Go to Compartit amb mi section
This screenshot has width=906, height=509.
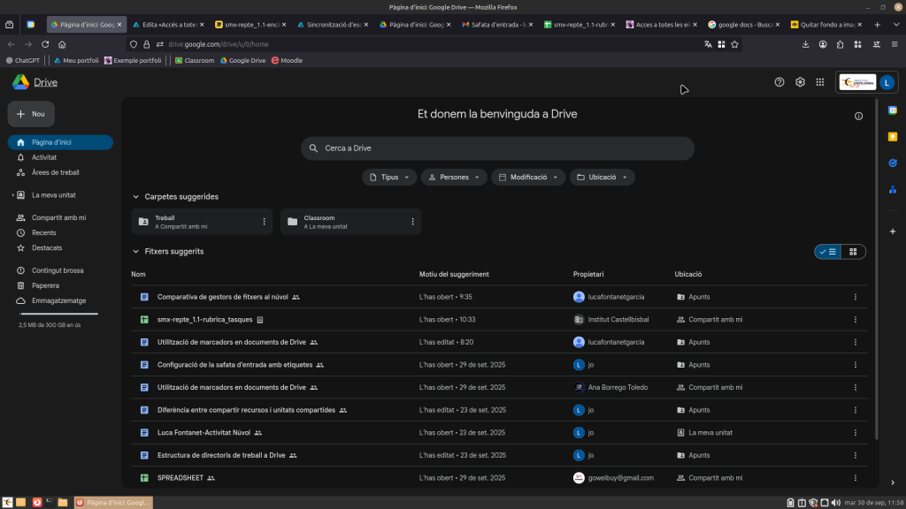point(58,217)
